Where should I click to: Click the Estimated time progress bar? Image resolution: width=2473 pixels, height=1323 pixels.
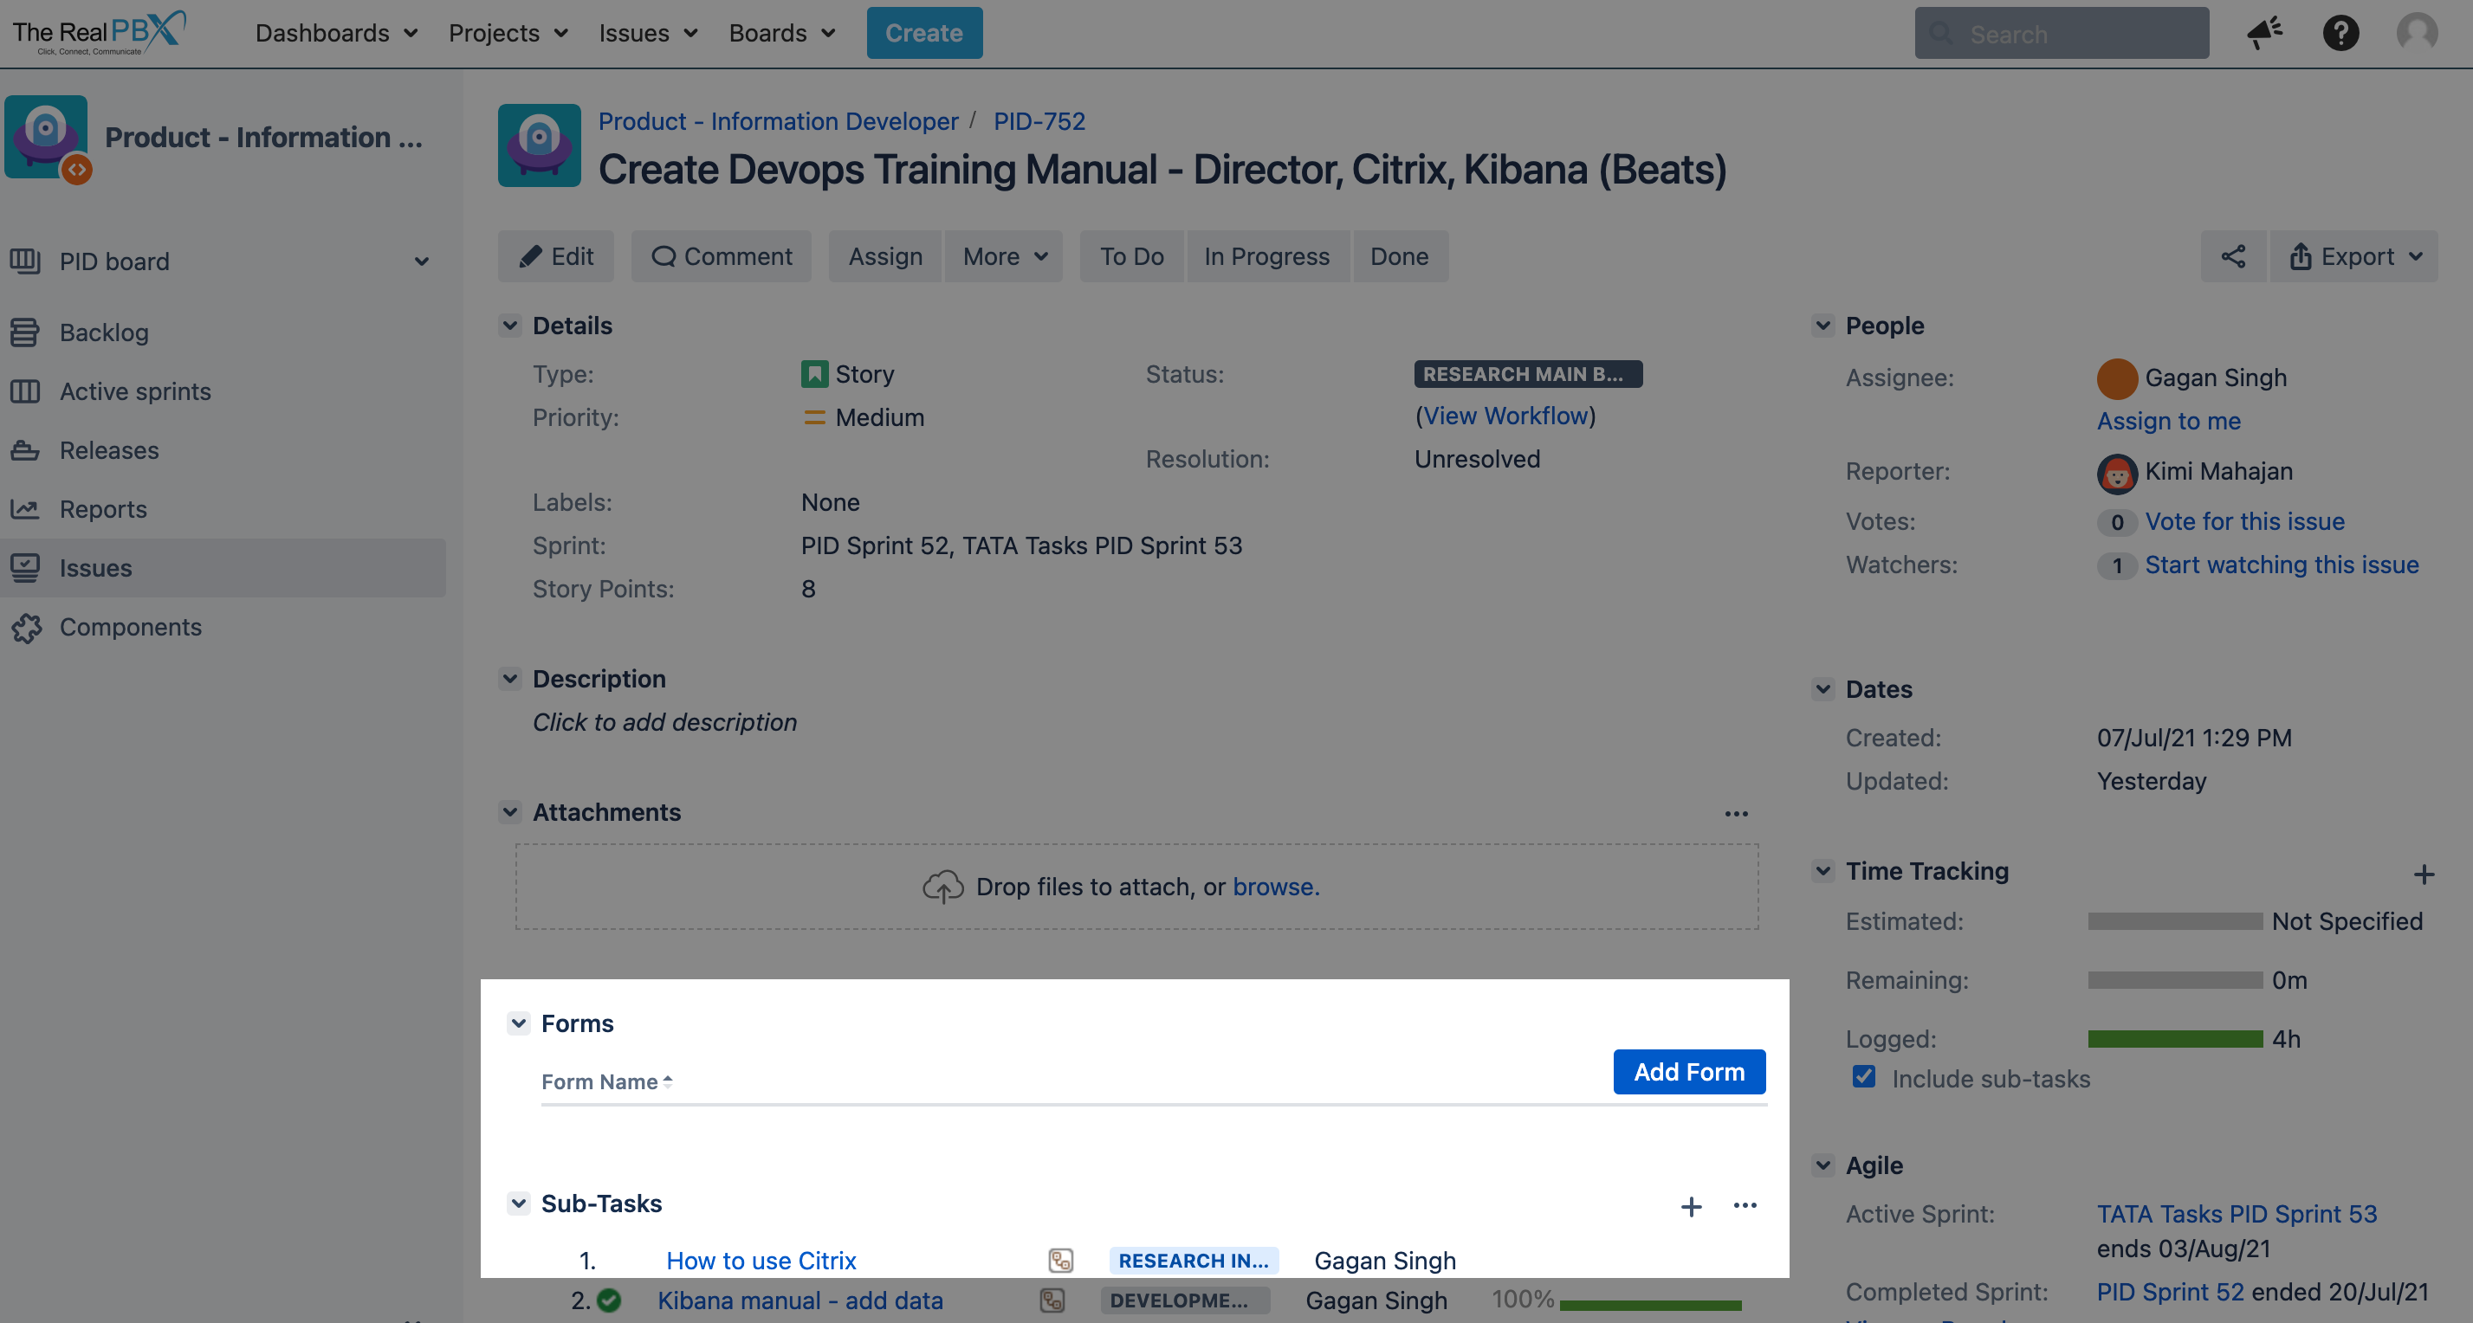(2175, 921)
